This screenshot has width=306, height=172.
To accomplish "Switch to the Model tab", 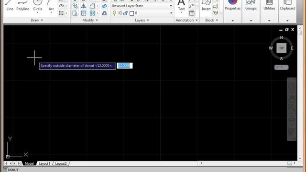I will (x=29, y=163).
